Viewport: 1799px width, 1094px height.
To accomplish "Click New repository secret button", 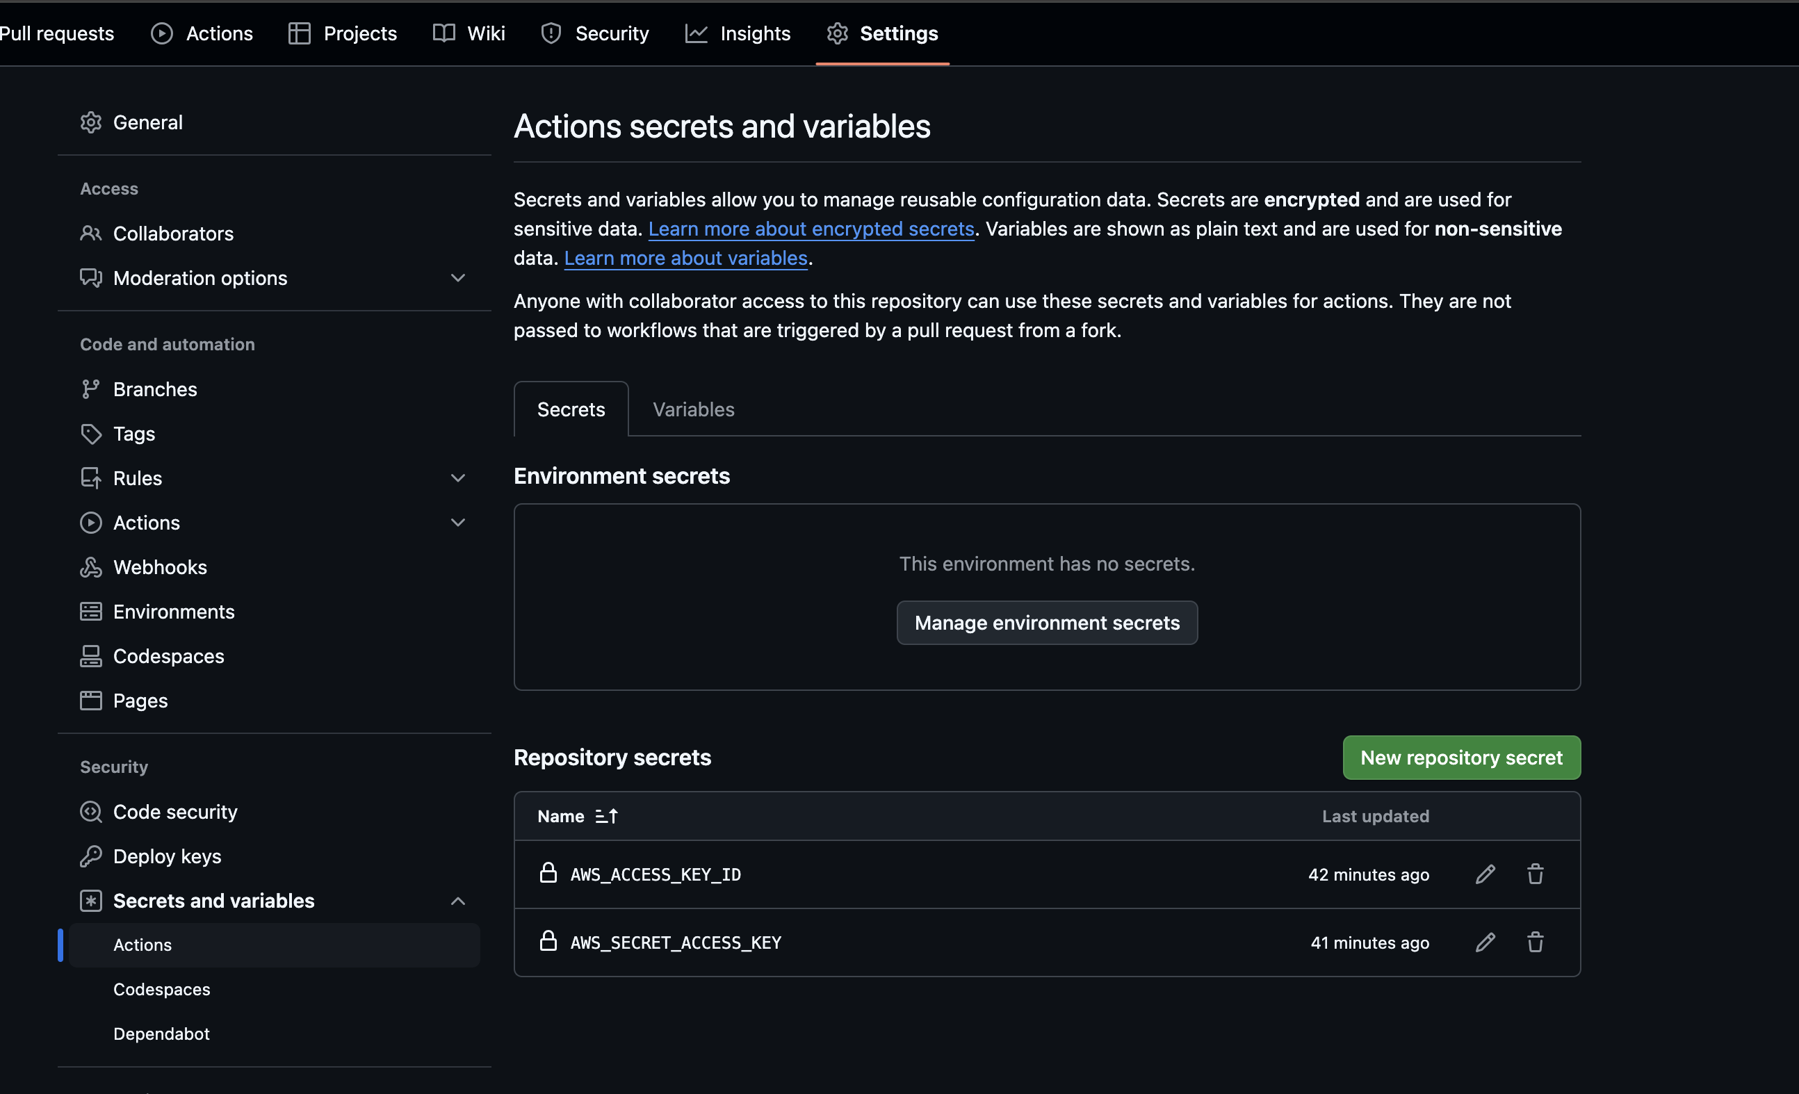I will pos(1461,758).
